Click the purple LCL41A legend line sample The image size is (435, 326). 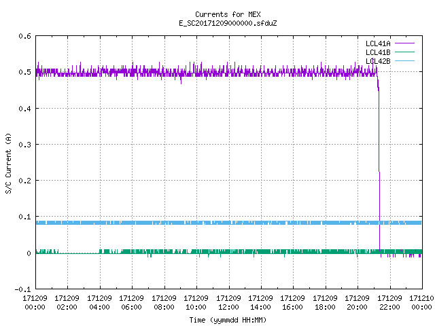click(x=404, y=43)
